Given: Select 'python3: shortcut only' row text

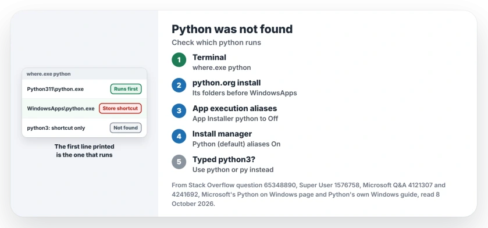Looking at the screenshot, I should coord(56,128).
